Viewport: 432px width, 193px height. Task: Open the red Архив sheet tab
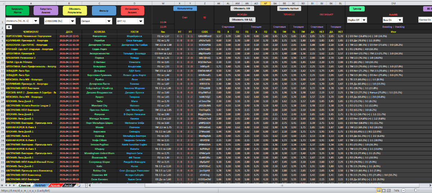click(x=55, y=185)
